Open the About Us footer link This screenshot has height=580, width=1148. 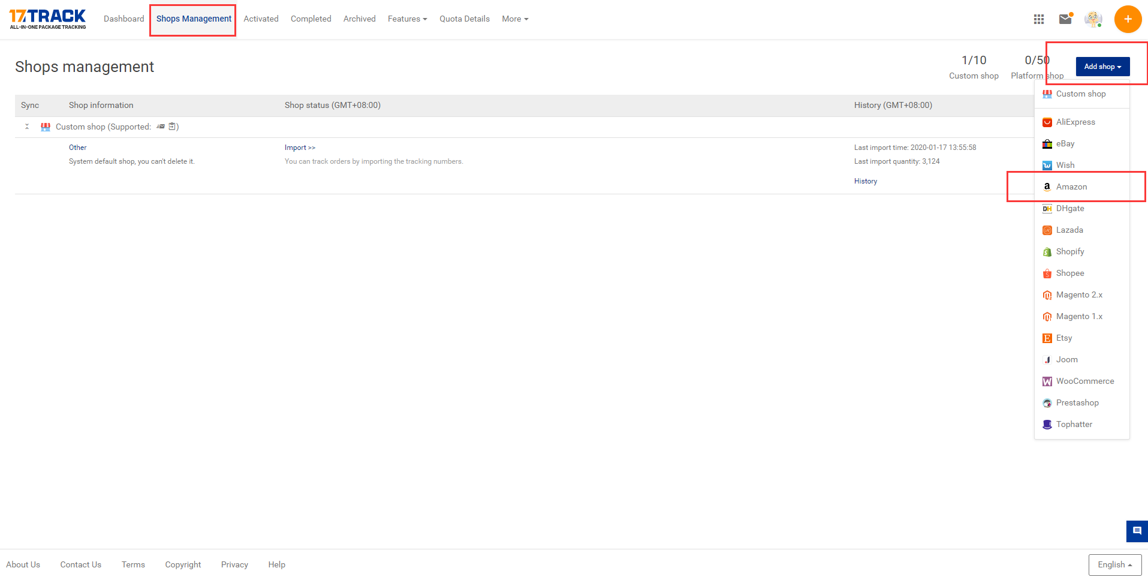pyautogui.click(x=23, y=565)
